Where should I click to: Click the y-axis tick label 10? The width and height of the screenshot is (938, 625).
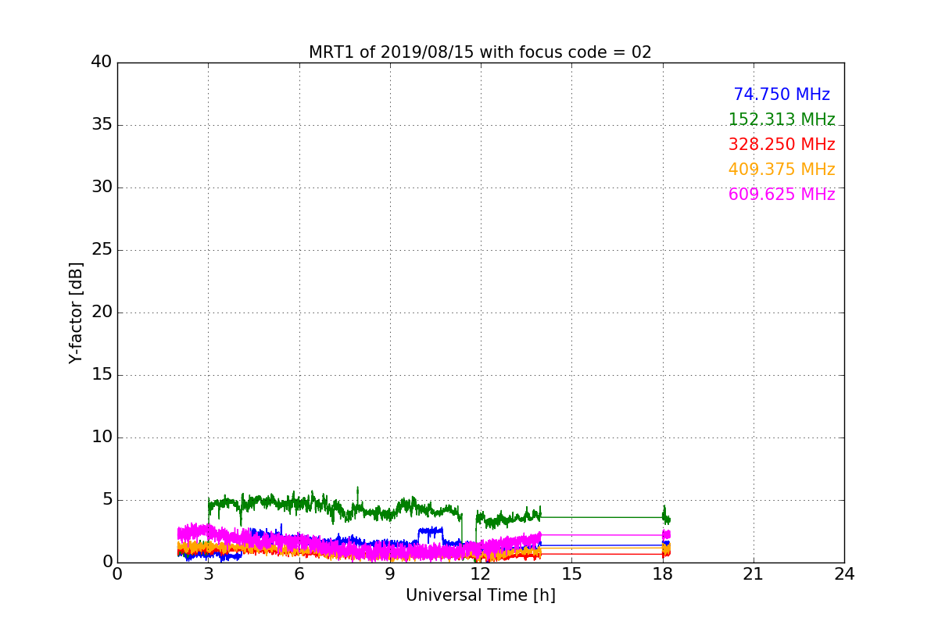[102, 437]
